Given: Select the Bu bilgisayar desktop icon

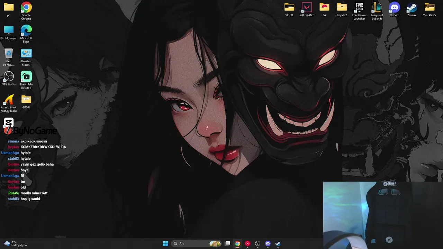Looking at the screenshot, I should 9,33.
